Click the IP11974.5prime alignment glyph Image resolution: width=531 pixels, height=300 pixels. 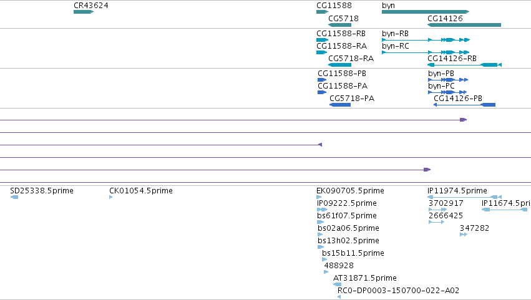464,197
